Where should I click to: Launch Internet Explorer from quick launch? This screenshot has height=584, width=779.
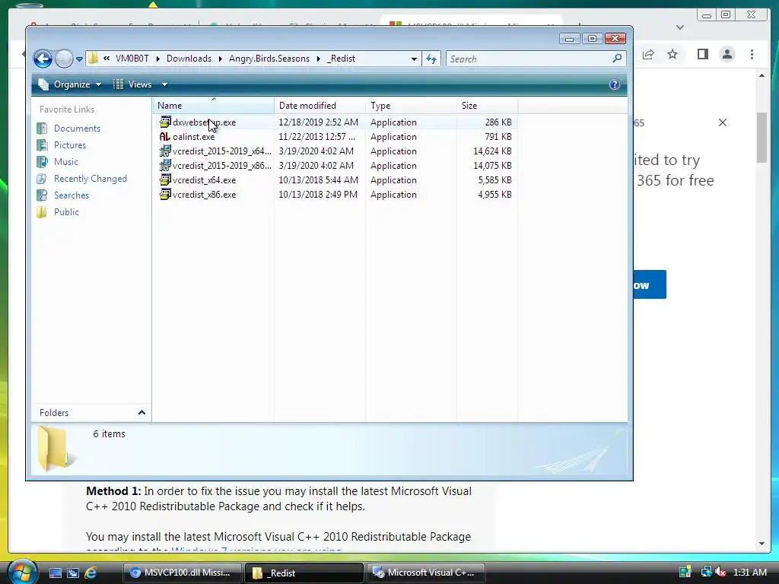[91, 573]
